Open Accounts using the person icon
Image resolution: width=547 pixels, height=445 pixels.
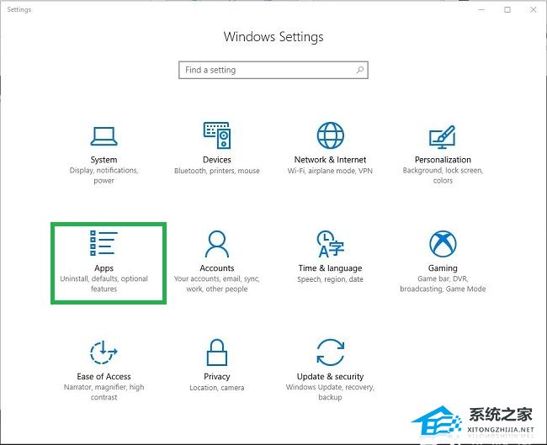coord(216,244)
